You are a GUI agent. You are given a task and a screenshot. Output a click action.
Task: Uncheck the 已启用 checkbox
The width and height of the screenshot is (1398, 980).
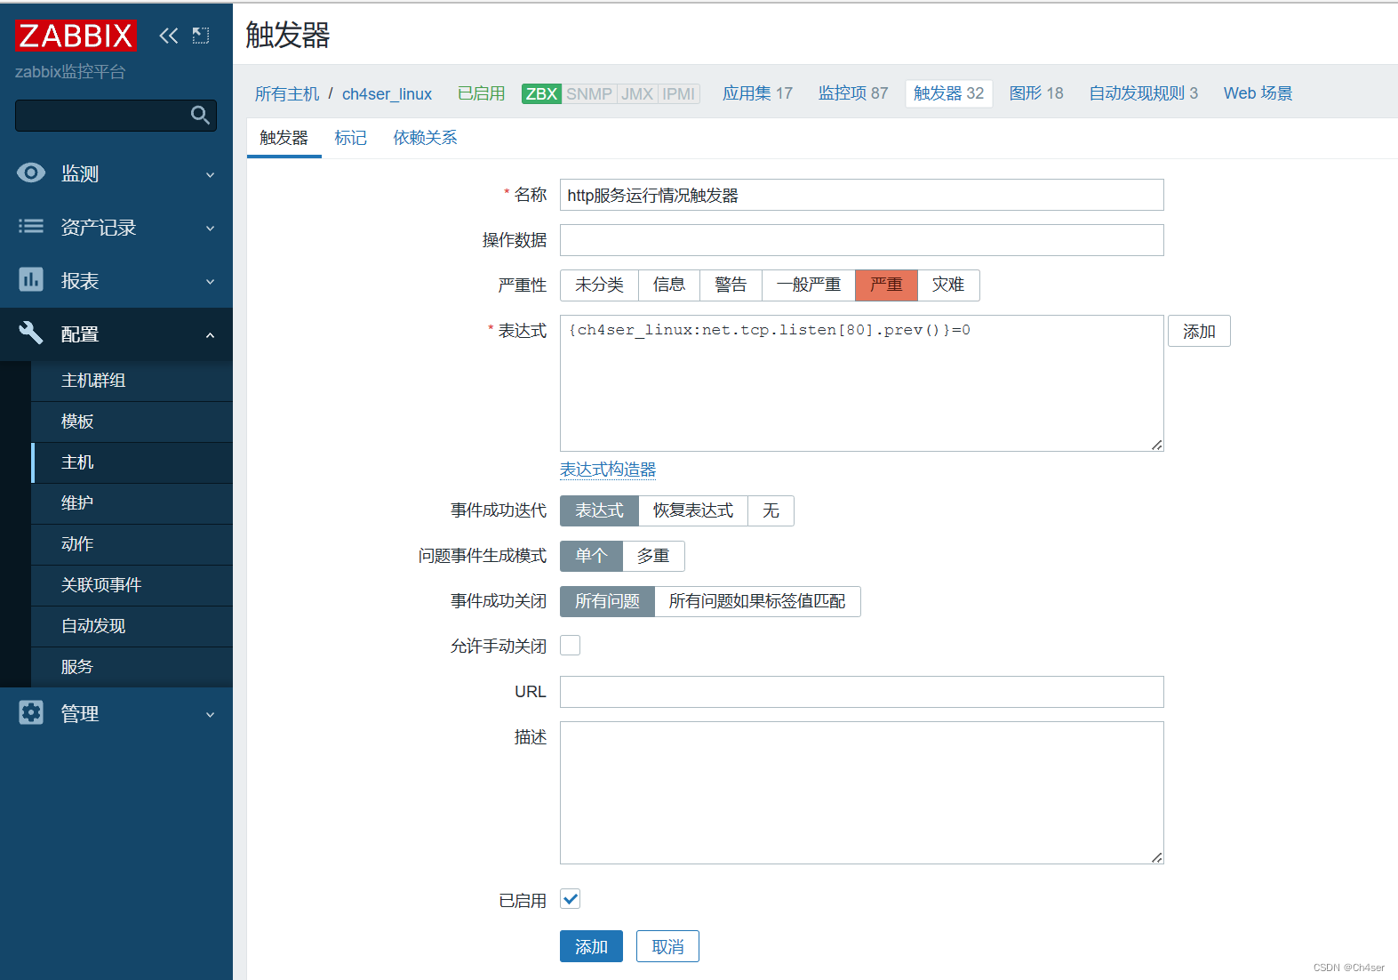(571, 899)
